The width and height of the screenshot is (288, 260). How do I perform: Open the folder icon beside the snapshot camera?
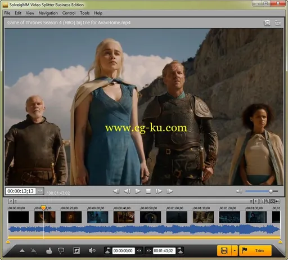click(x=278, y=23)
